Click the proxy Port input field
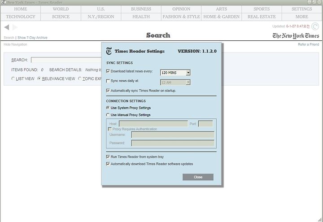This screenshot has width=323, height=222. [x=205, y=124]
